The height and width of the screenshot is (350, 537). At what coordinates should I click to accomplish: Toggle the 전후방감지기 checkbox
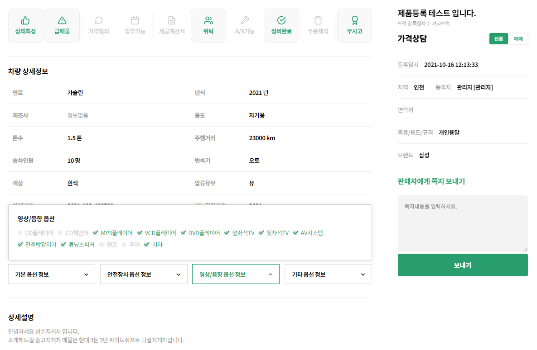20,245
